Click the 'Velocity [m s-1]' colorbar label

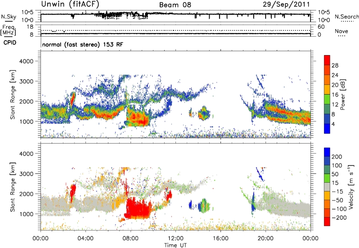pos(351,187)
